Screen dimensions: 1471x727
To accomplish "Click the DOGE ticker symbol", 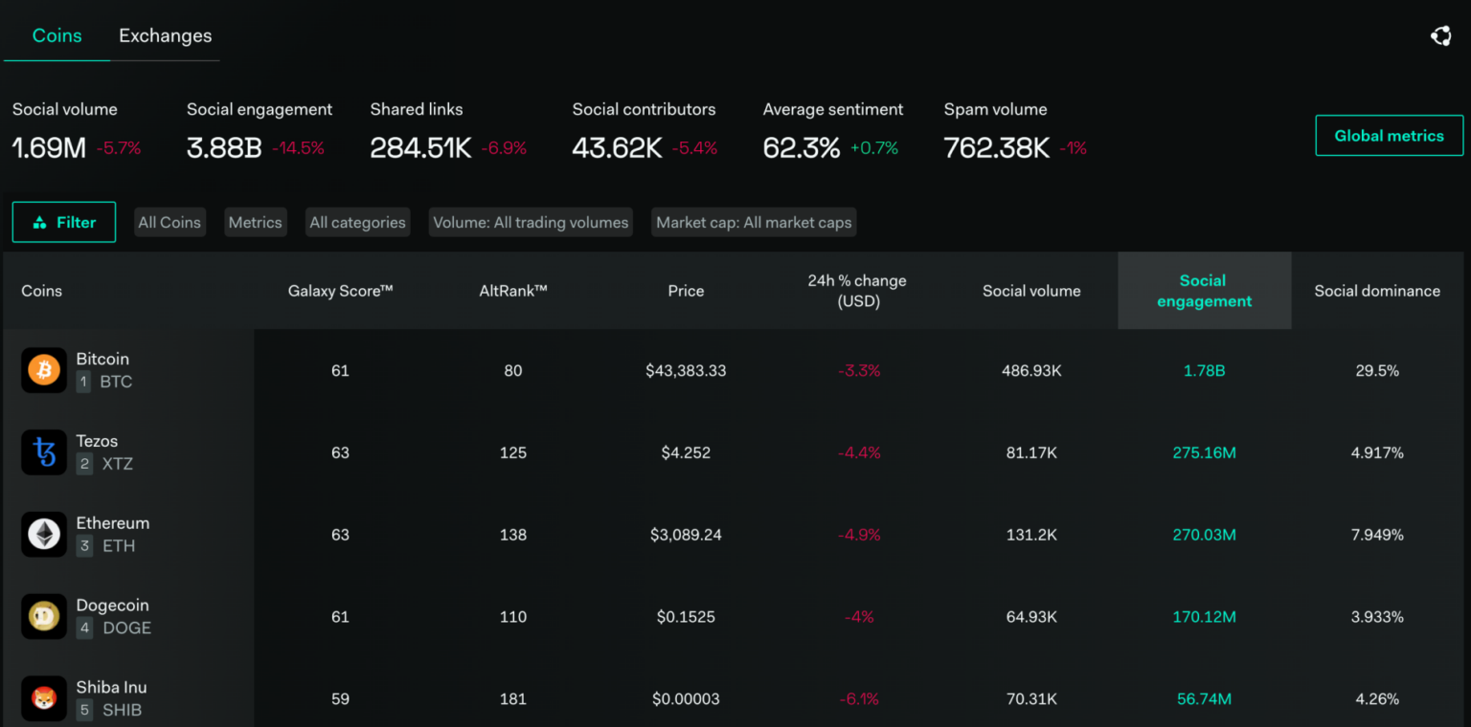I will click(x=126, y=628).
